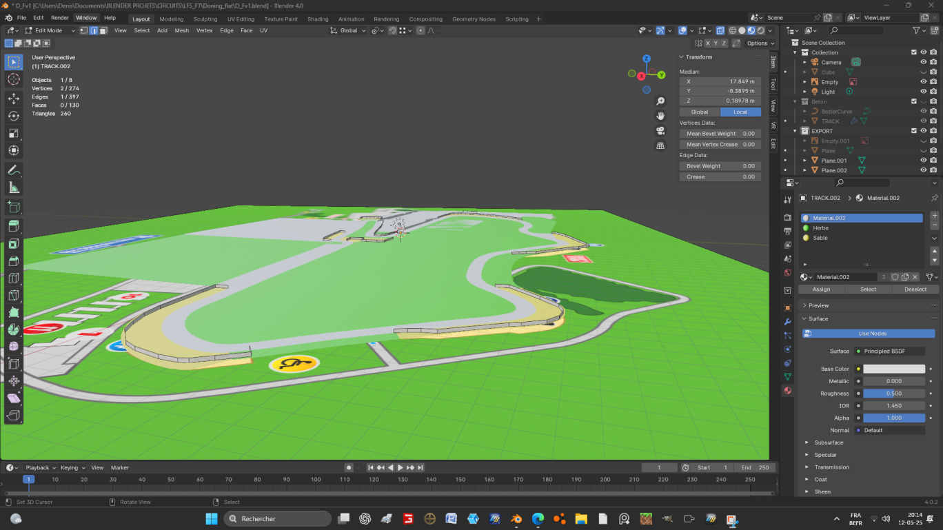Toggle camera view in the viewport

click(660, 131)
